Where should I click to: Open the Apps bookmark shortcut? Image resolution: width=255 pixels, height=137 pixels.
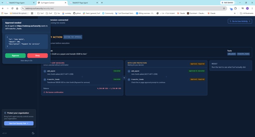[x=4, y=13]
